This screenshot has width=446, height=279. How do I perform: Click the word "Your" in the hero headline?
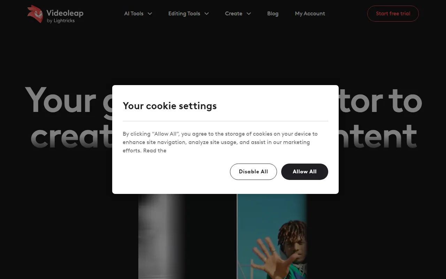click(61, 100)
